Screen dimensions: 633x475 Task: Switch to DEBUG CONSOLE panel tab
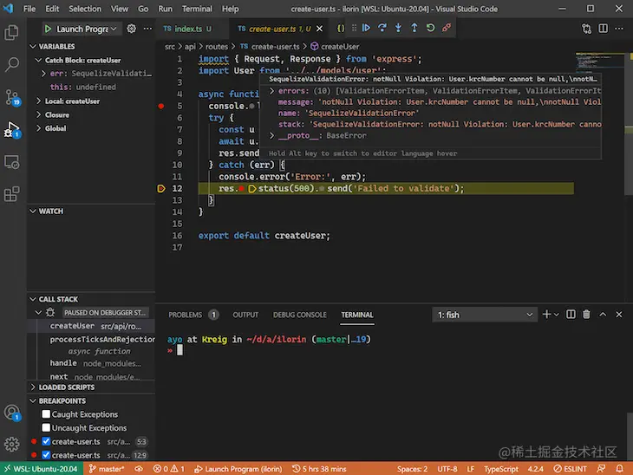click(299, 315)
